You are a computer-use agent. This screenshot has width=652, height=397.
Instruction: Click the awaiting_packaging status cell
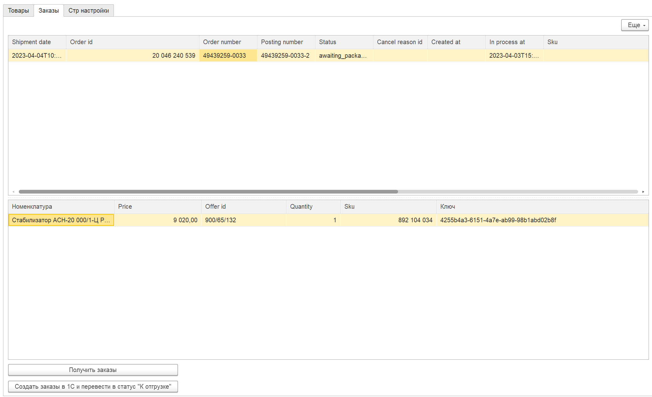click(x=343, y=56)
